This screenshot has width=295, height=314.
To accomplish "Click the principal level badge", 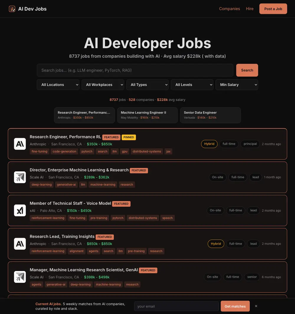I will point(250,144).
